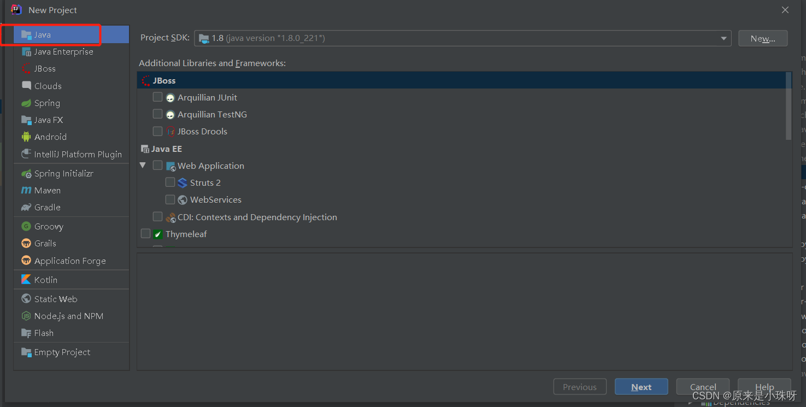The width and height of the screenshot is (806, 407).
Task: Click the Kotlin K icon
Action: click(x=26, y=280)
